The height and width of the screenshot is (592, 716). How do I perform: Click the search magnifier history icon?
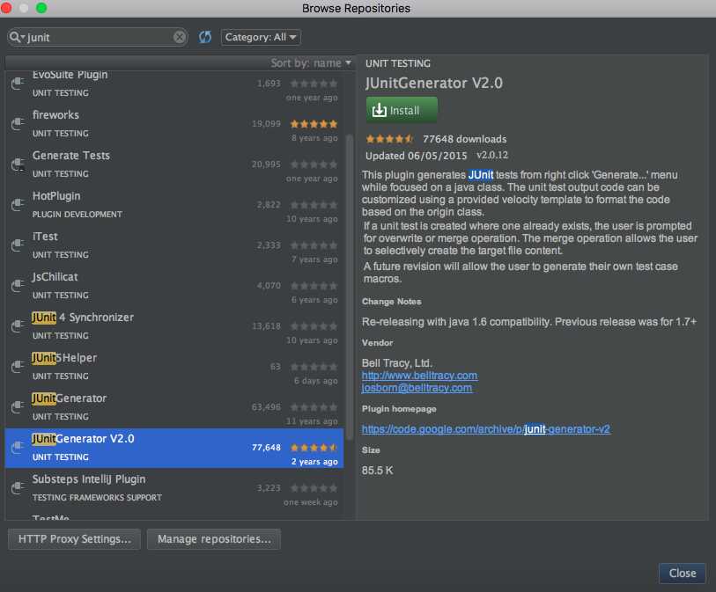coord(17,37)
